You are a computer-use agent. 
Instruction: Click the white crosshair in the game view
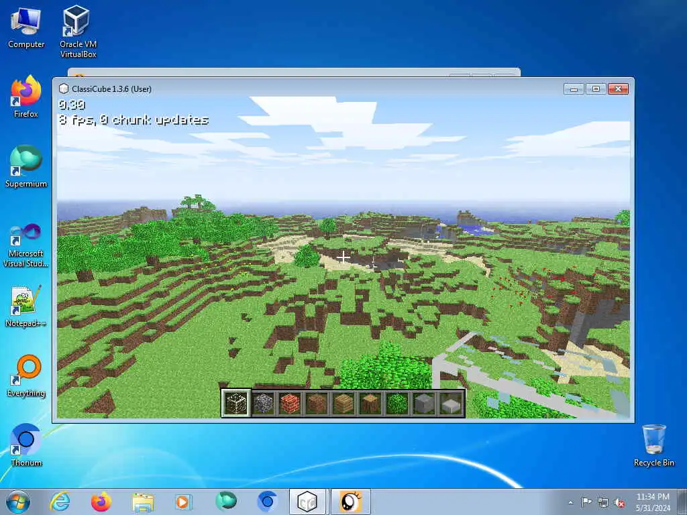click(x=343, y=257)
